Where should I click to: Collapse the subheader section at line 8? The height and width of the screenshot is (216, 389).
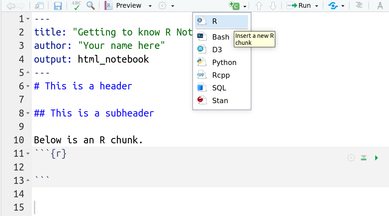tap(28, 113)
